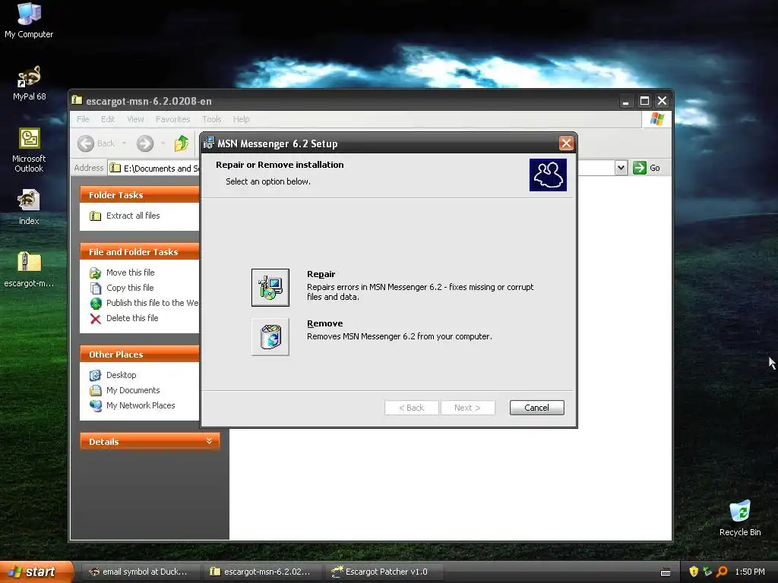The width and height of the screenshot is (778, 583).
Task: Open the Back history dropdown arrow
Action: (x=124, y=143)
